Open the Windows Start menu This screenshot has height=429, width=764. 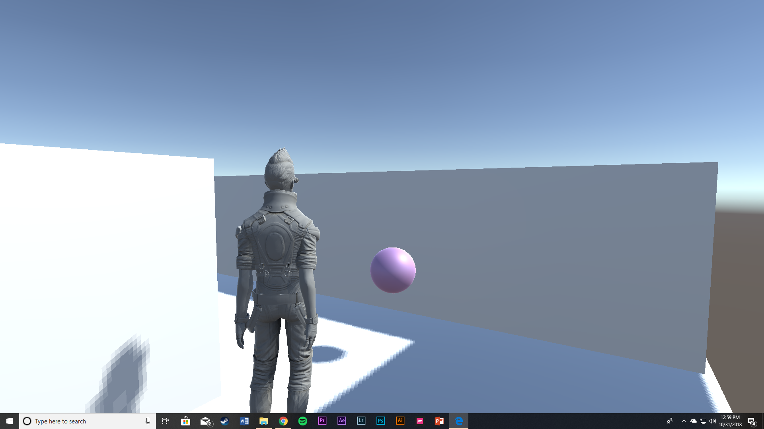pos(9,421)
